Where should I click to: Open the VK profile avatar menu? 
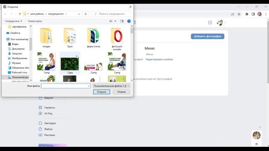(x=221, y=23)
